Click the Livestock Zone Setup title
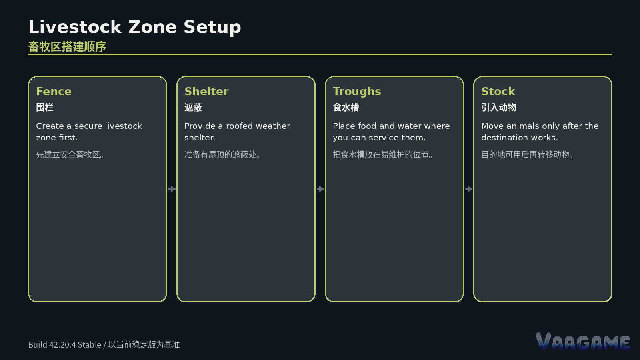Image resolution: width=640 pixels, height=360 pixels. (135, 27)
